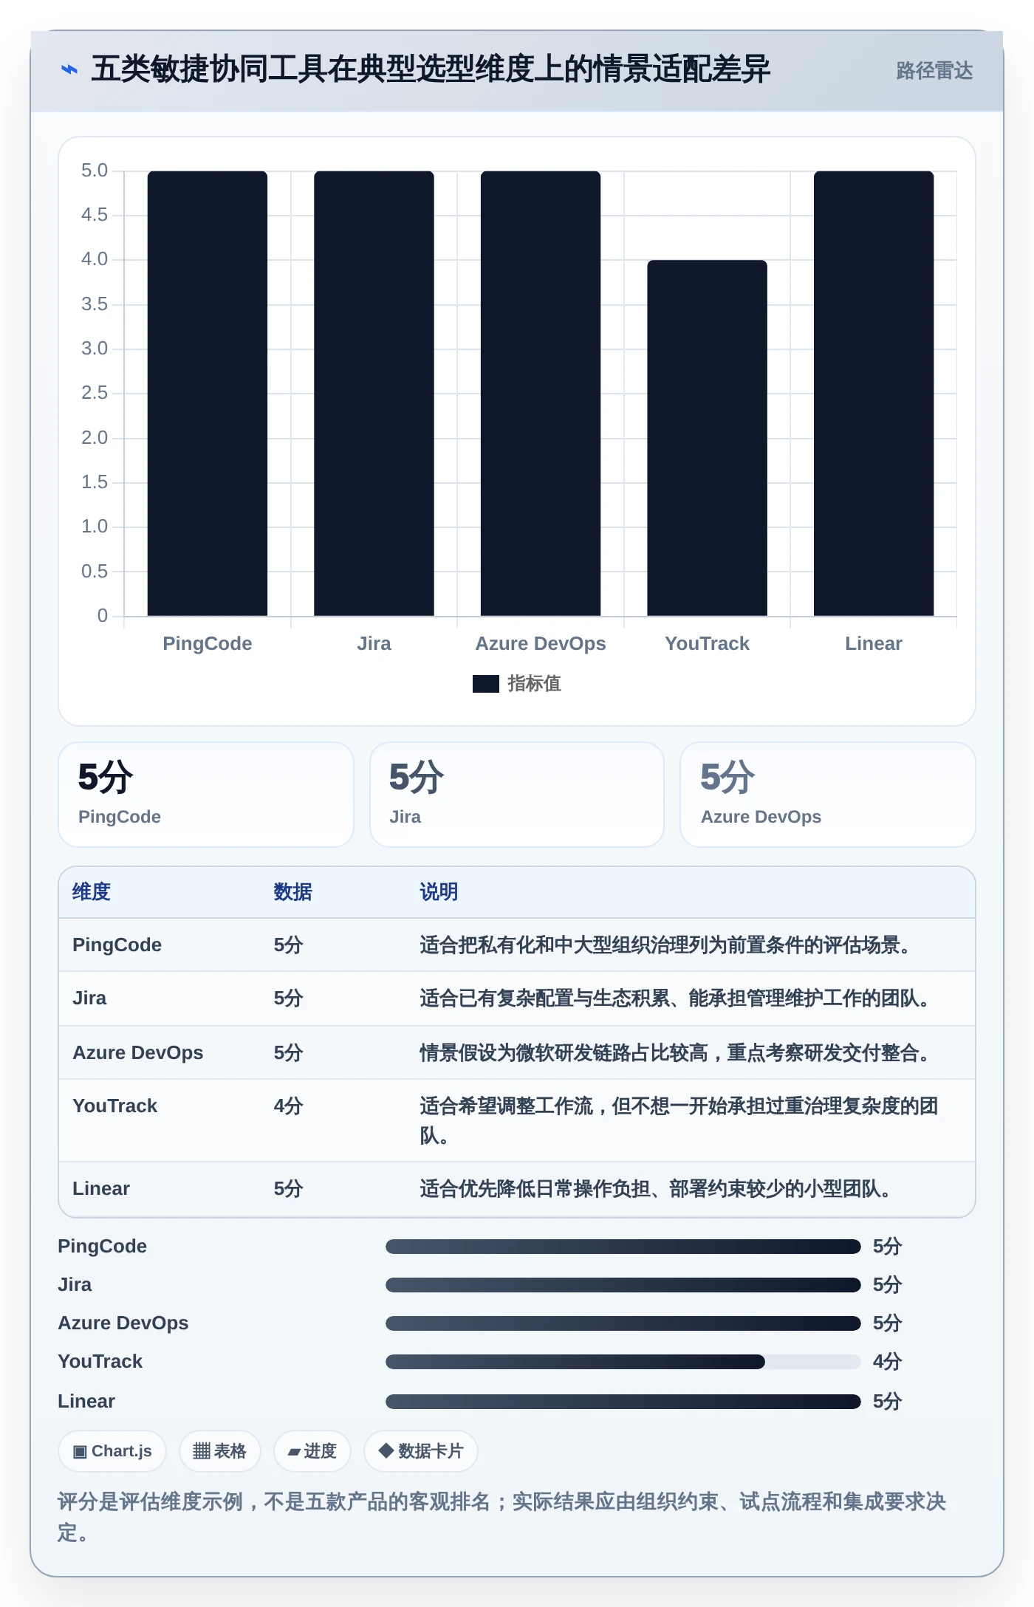The width and height of the screenshot is (1034, 1607).
Task: Click the PingCode progress bar
Action: click(x=623, y=1247)
